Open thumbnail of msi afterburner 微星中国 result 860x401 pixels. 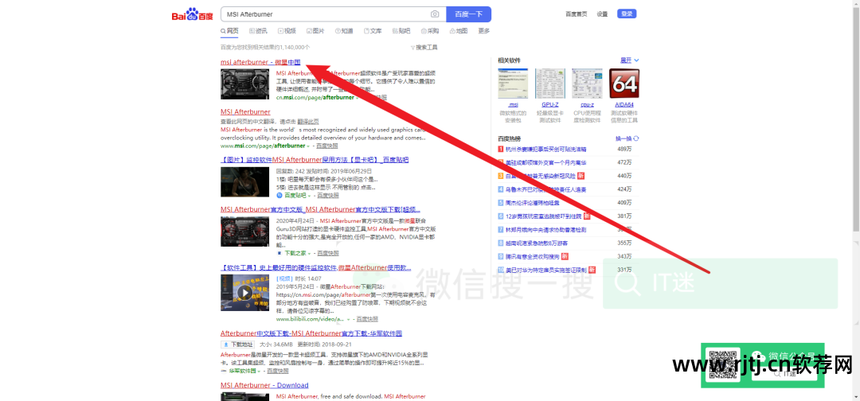pos(245,84)
